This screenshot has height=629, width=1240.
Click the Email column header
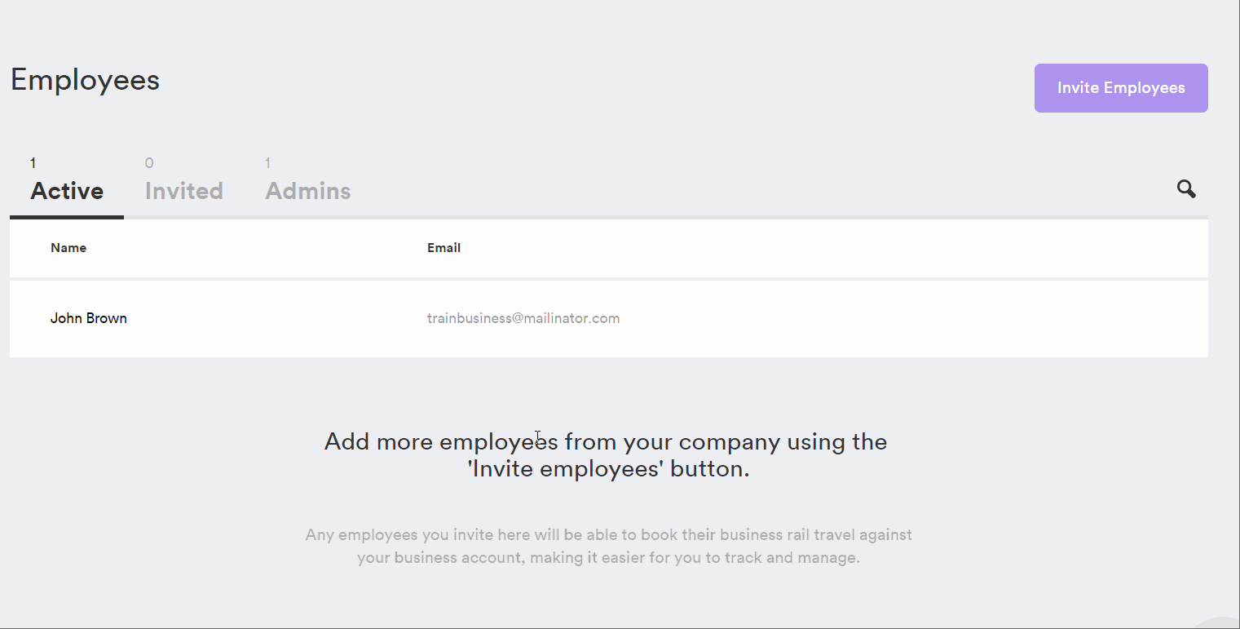(444, 248)
